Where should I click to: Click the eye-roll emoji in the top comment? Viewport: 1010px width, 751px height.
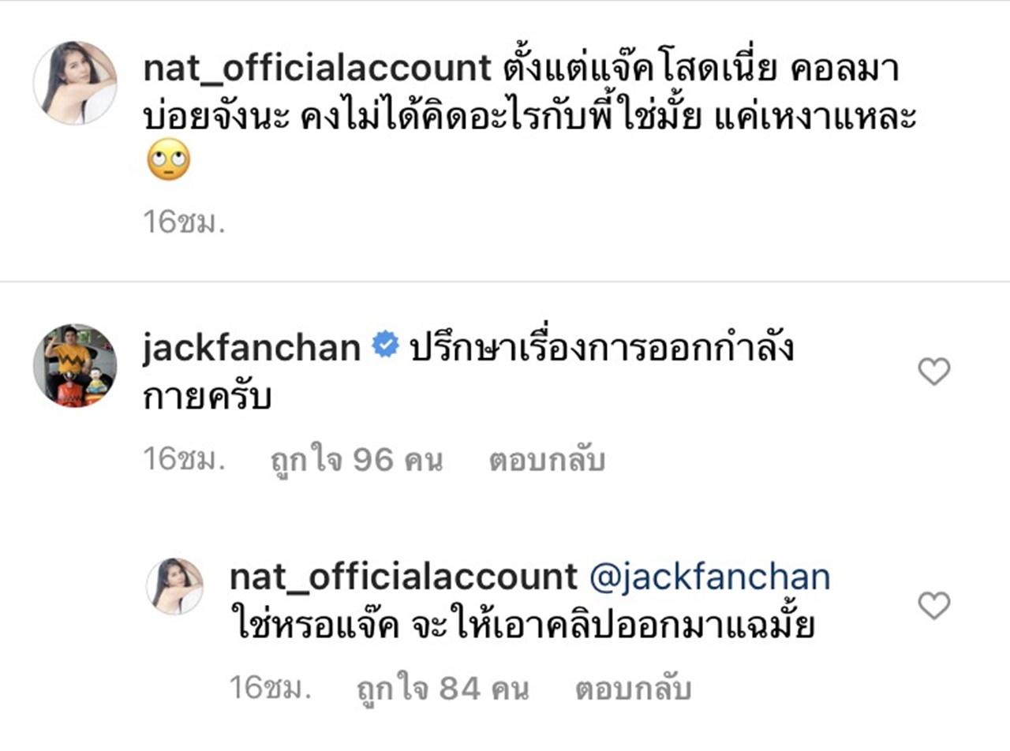click(x=169, y=159)
